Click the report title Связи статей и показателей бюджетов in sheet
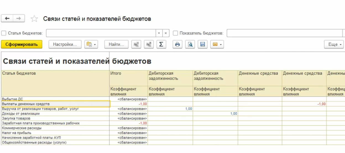 click(77, 61)
